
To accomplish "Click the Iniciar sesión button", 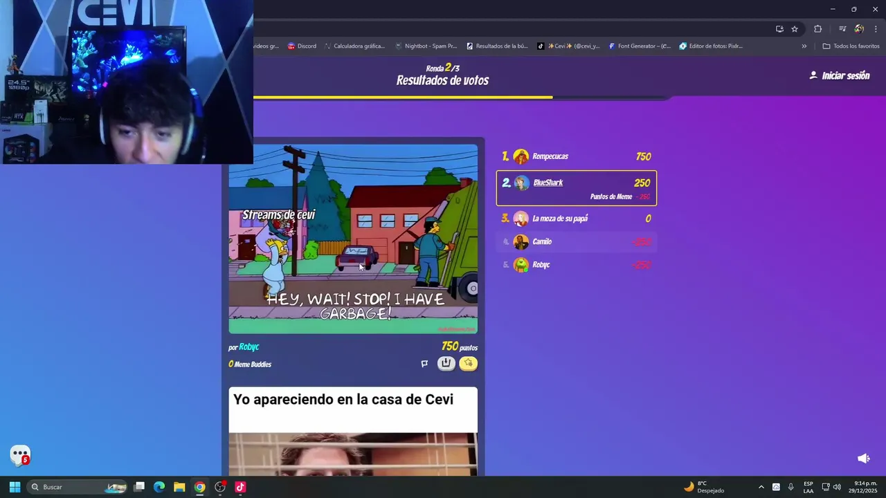I will click(839, 75).
